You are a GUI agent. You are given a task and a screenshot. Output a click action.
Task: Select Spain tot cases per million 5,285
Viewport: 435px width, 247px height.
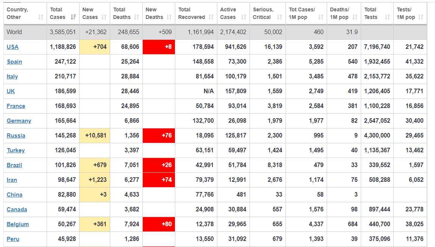316,62
